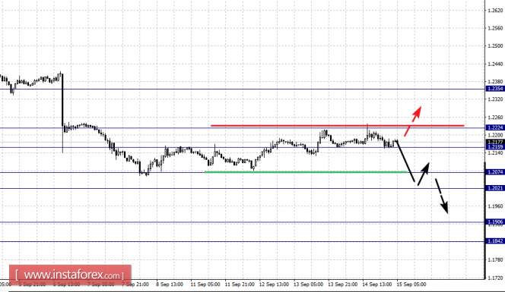Click the 1.1906 price level label
Screen dimensions: 505x292
(495, 222)
